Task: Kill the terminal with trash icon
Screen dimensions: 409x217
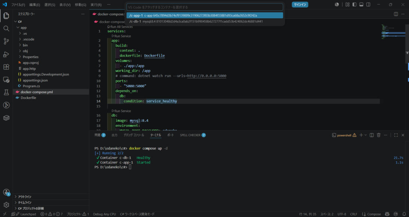Action: pyautogui.click(x=379, y=135)
